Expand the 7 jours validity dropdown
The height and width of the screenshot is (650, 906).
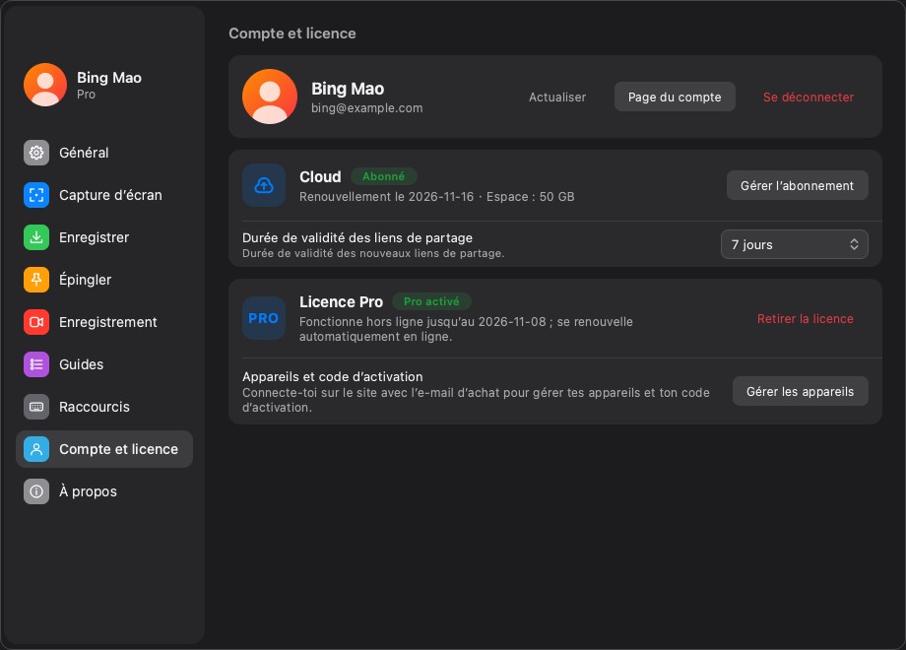click(794, 244)
